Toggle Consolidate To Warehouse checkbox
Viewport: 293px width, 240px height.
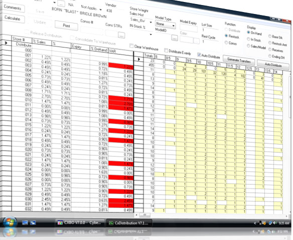72,38
